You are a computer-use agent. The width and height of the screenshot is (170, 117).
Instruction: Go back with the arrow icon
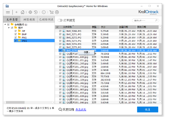[x=17, y=12]
